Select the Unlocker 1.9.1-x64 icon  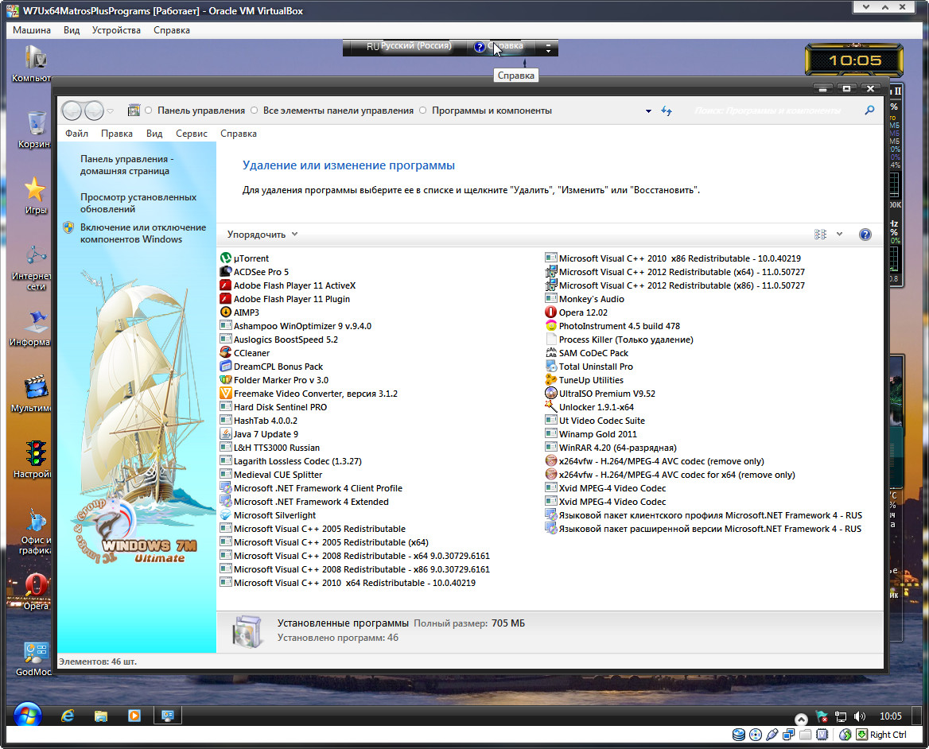click(x=550, y=407)
